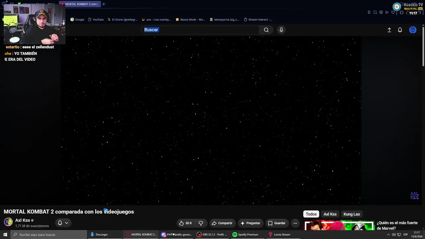Viewport: 425px width, 239px height.
Task: Open the YouTube bookmark
Action: coord(96,20)
